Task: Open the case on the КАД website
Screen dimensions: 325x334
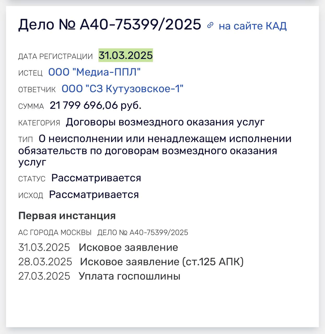Action: [252, 26]
